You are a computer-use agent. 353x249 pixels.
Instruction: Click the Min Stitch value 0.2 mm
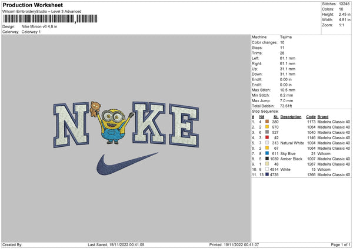point(287,95)
